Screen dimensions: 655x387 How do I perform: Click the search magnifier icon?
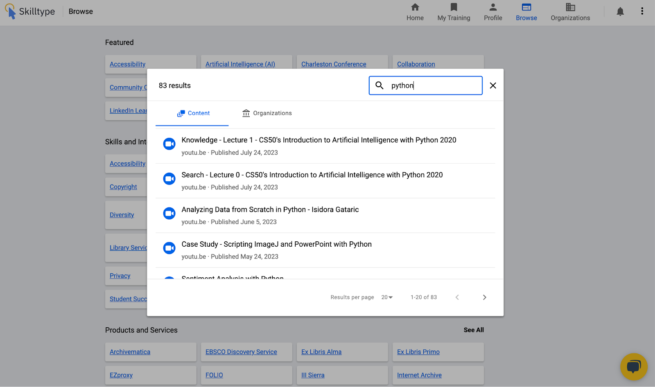point(379,85)
